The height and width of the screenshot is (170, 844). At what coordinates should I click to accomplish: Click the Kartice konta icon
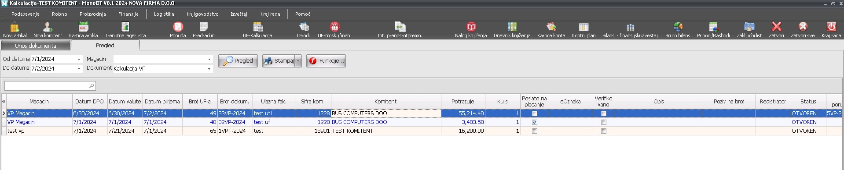tap(551, 30)
